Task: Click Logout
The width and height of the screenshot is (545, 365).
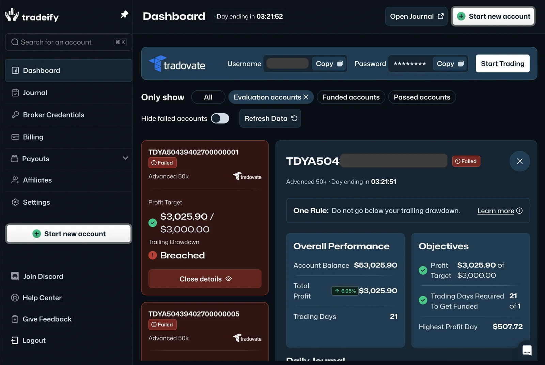Action: (34, 340)
